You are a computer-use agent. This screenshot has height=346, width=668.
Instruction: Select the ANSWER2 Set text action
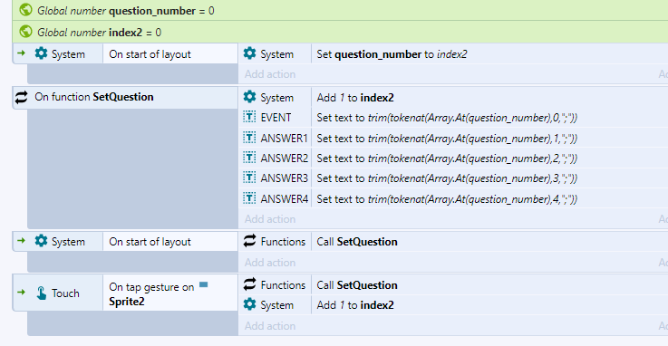(453, 158)
